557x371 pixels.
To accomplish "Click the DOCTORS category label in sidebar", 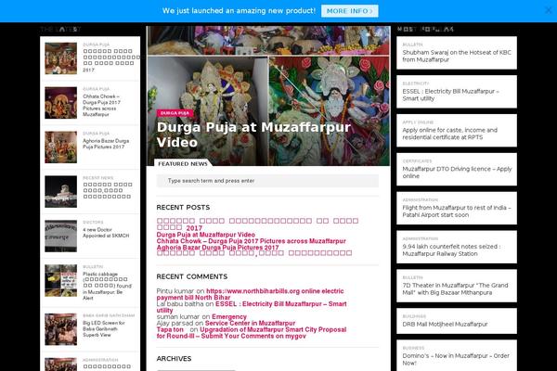I will pos(93,223).
